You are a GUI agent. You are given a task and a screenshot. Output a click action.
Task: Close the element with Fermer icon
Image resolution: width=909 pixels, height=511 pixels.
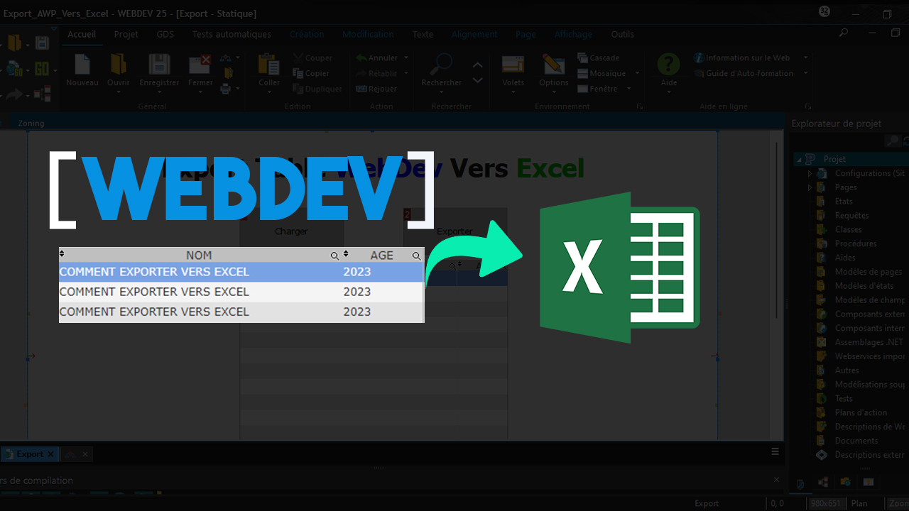pyautogui.click(x=200, y=65)
